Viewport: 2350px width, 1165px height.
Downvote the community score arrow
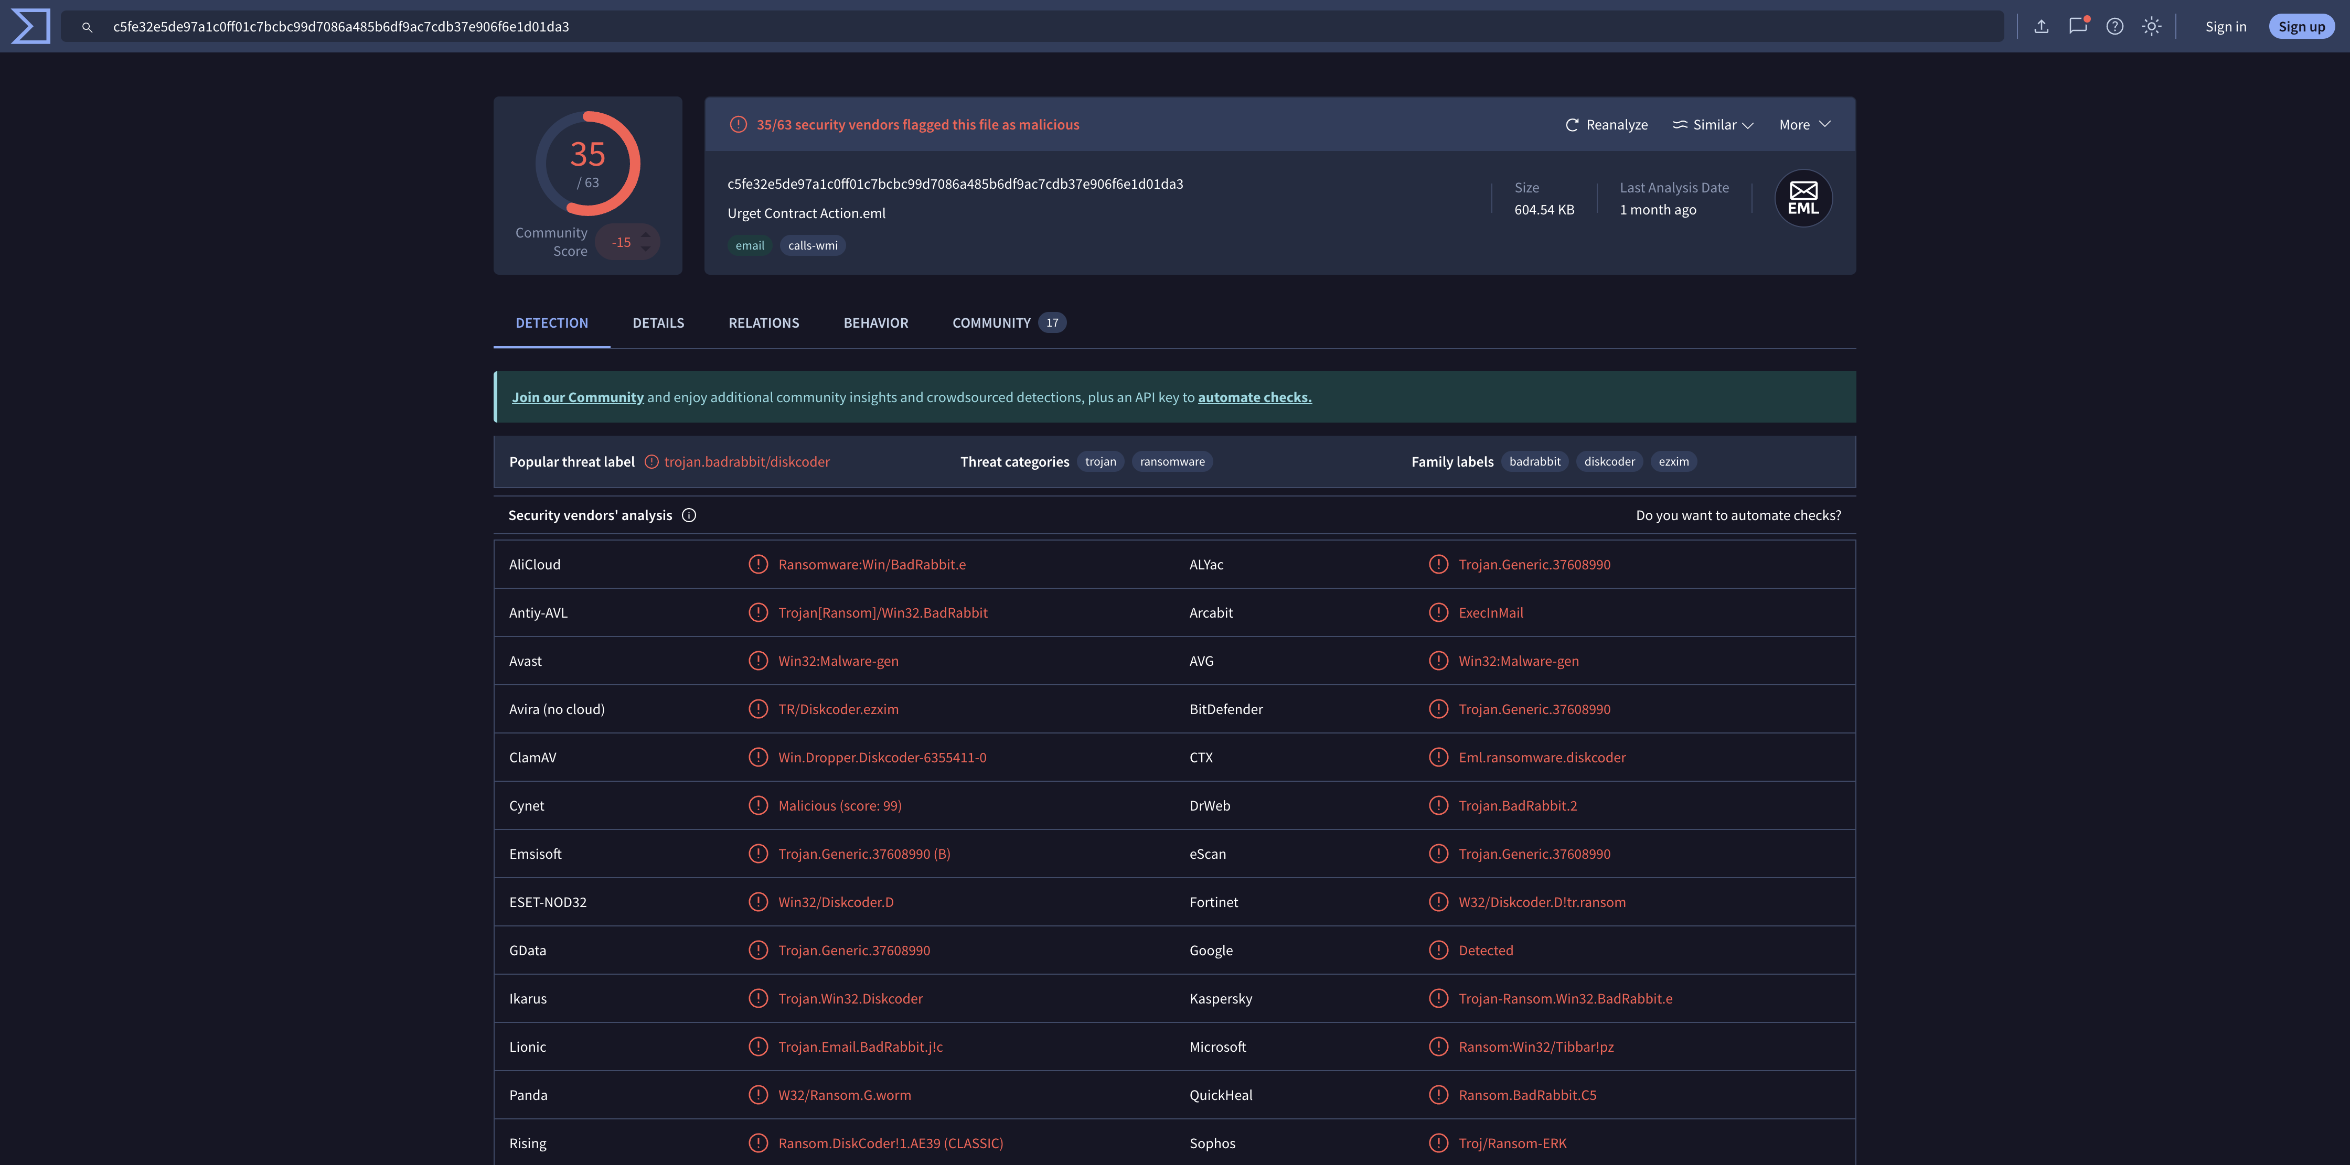click(646, 249)
